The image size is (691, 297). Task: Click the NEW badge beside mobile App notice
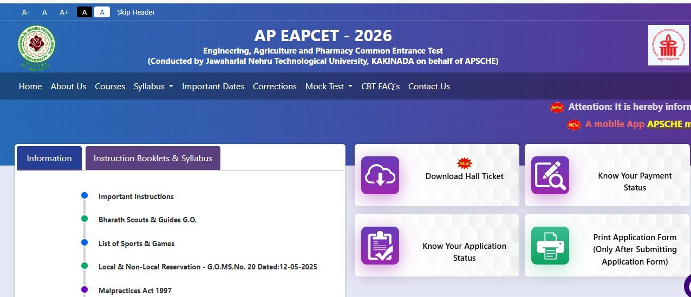(x=574, y=125)
